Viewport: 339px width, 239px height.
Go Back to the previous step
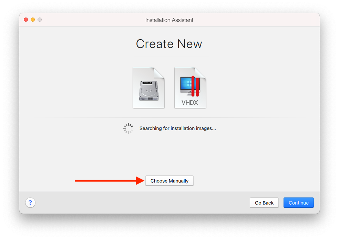[x=264, y=203]
